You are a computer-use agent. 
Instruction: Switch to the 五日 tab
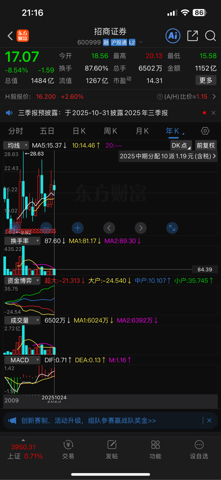[x=47, y=131]
